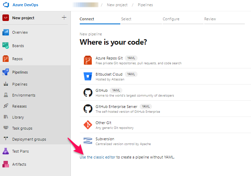Open the Artifacts sidebar icon
Viewport: 251px width, 176px height.
[x=6, y=164]
